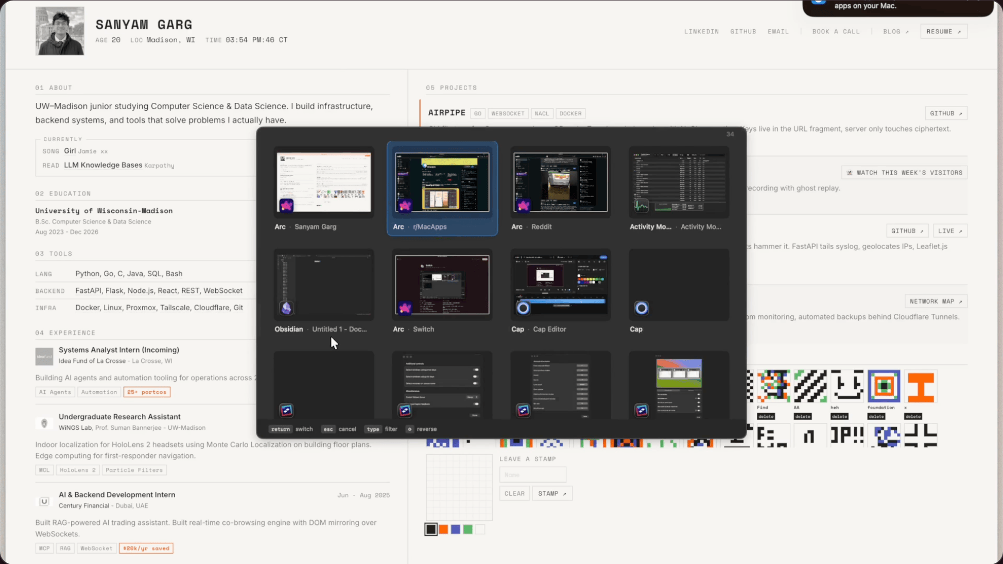Image resolution: width=1003 pixels, height=564 pixels.
Task: Click the Century Financial logo icon
Action: [44, 501]
